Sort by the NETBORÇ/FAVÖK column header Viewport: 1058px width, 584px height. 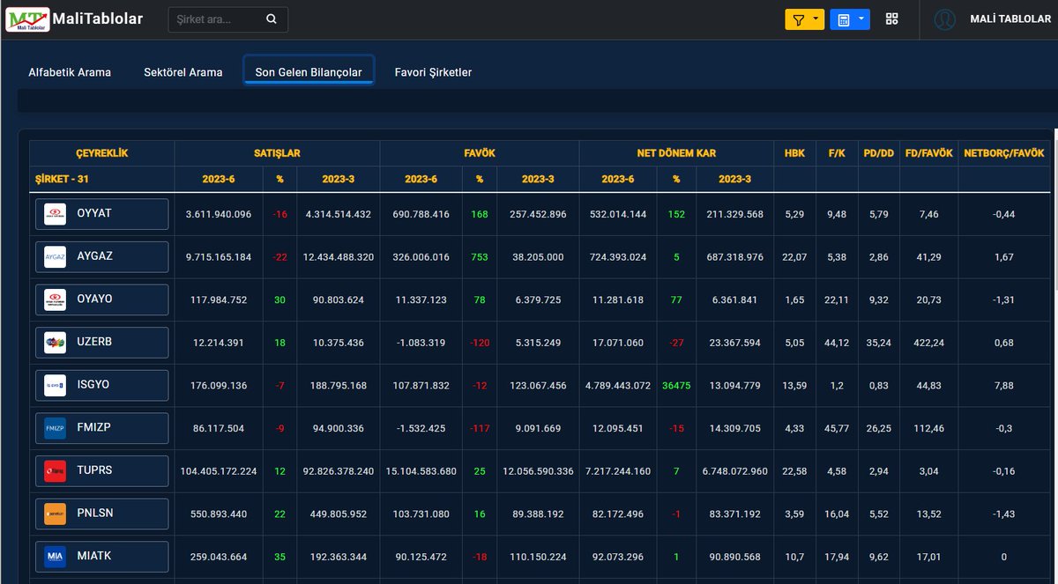pyautogui.click(x=1003, y=153)
